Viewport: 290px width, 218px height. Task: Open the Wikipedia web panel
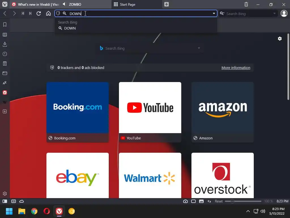5,102
